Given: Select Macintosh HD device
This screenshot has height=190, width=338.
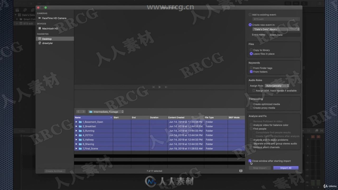Looking at the screenshot, I should point(50,28).
